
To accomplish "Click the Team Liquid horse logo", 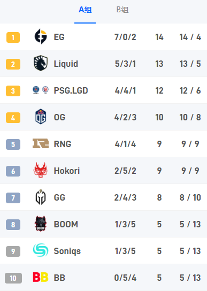I will [41, 63].
